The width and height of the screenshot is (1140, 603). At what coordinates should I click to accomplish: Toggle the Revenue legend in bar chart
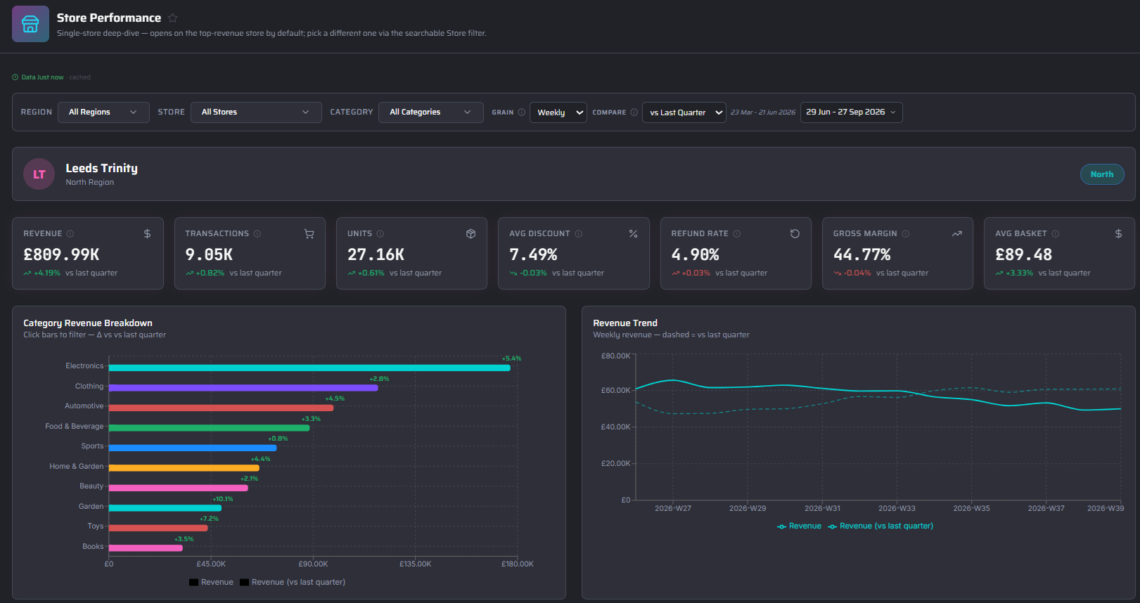(x=211, y=582)
